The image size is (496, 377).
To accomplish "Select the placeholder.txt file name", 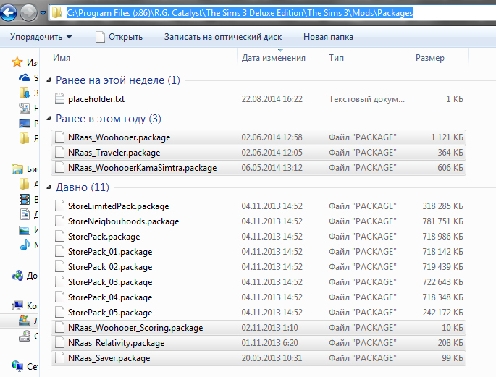I will 96,99.
